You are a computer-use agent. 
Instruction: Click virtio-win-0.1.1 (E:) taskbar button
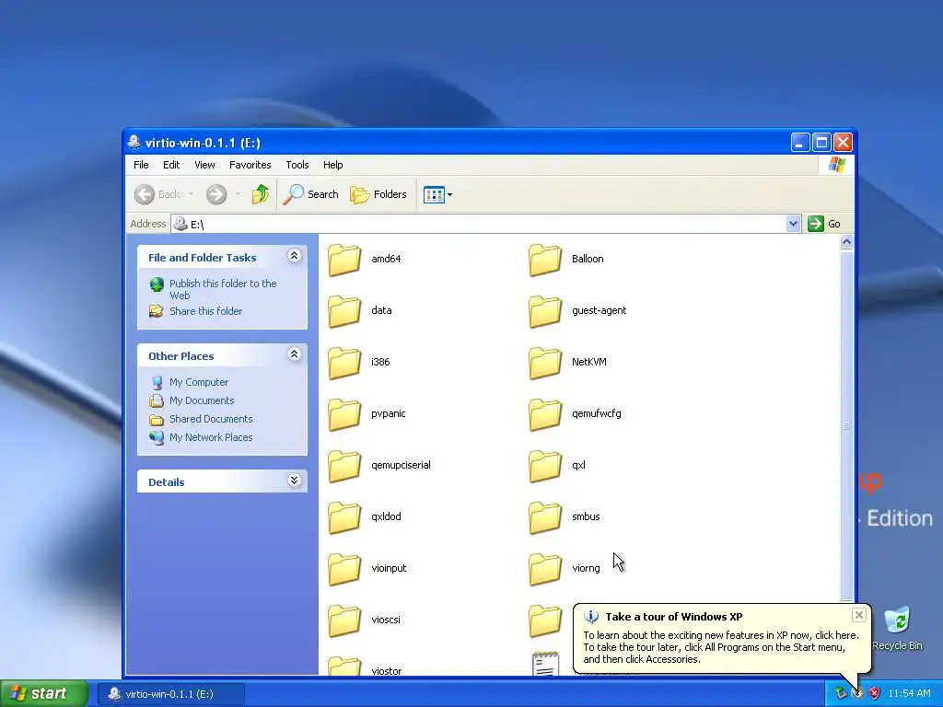pyautogui.click(x=171, y=694)
